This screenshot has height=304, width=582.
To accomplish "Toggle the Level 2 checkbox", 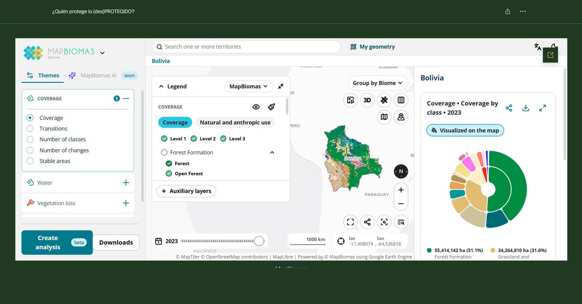I will 194,138.
